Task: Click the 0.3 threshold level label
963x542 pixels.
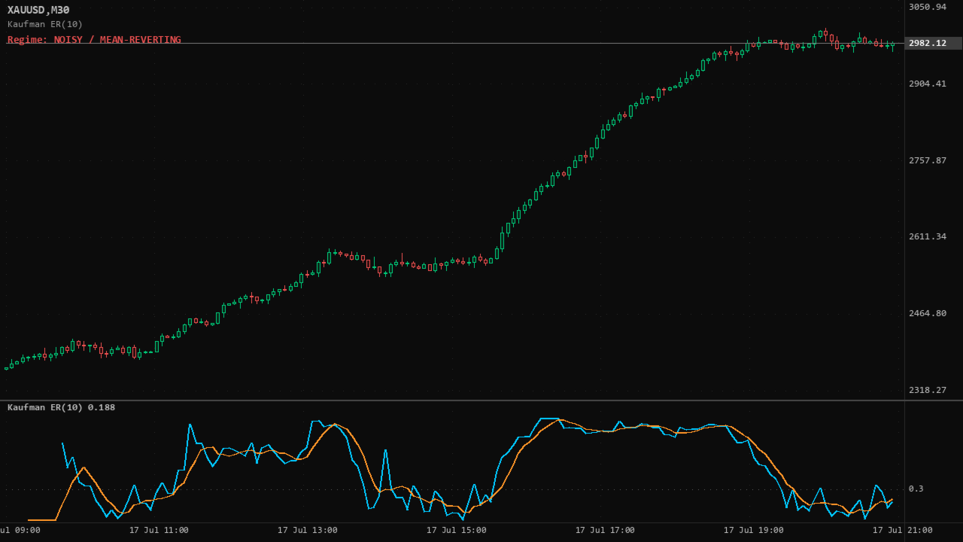Action: tap(916, 489)
